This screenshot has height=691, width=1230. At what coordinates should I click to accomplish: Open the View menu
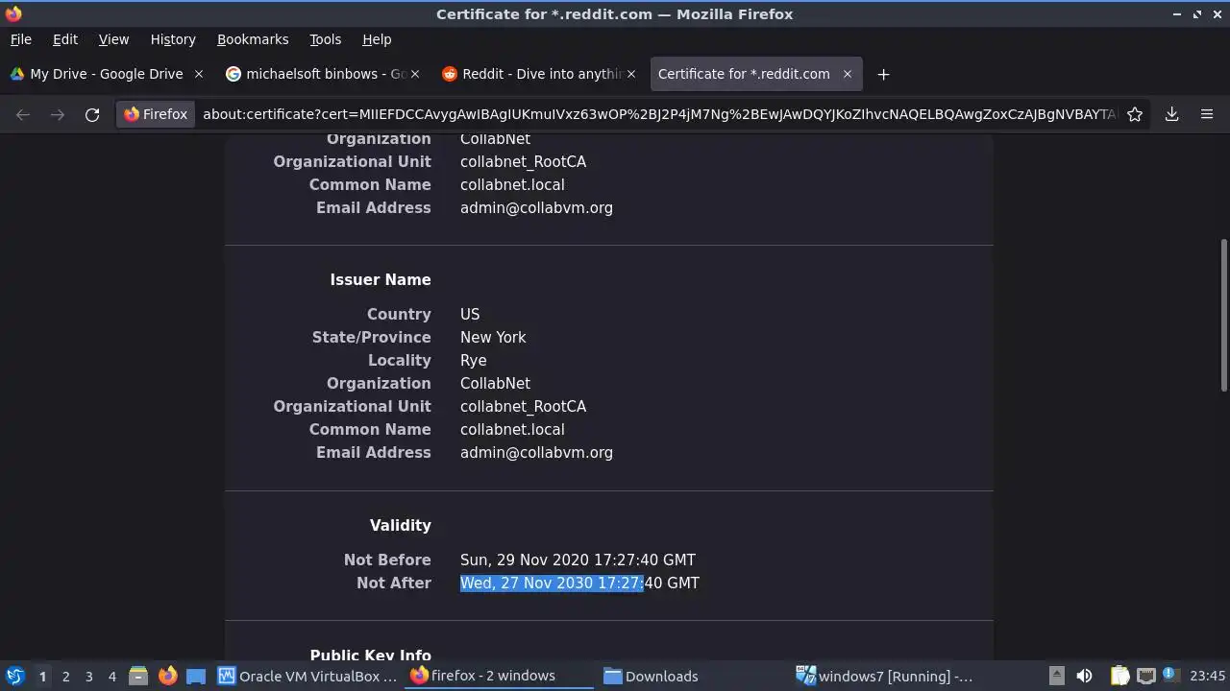point(113,39)
